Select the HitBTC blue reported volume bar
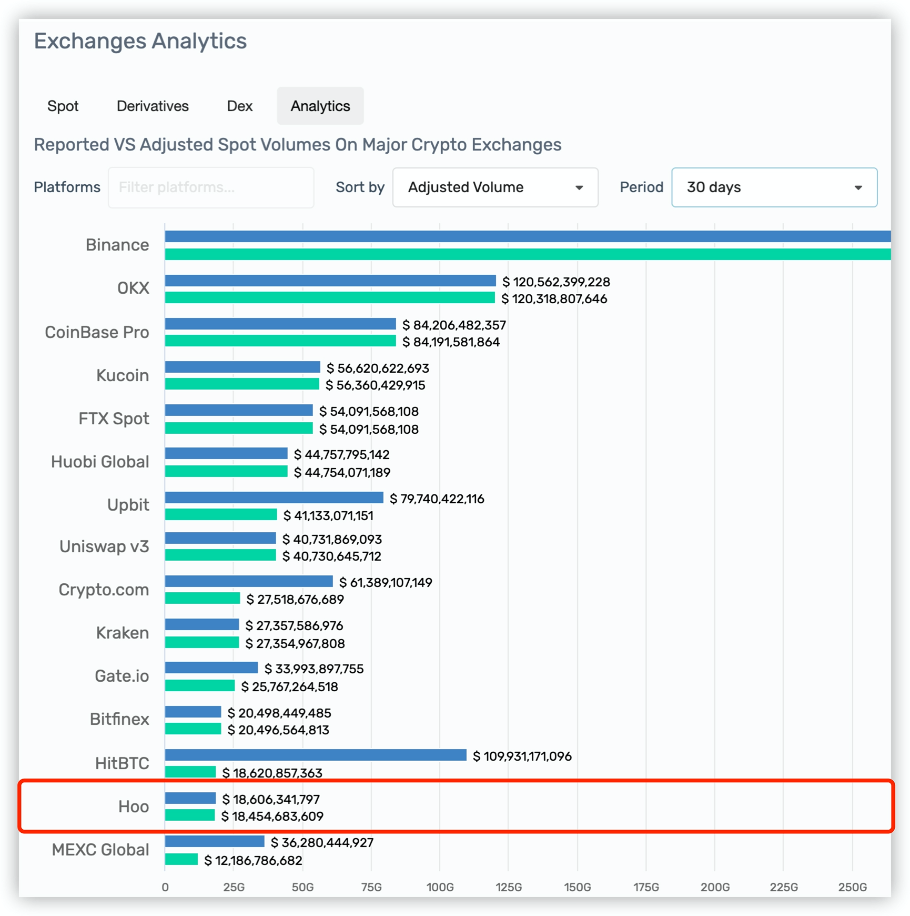Image resolution: width=910 pixels, height=916 pixels. pos(316,755)
